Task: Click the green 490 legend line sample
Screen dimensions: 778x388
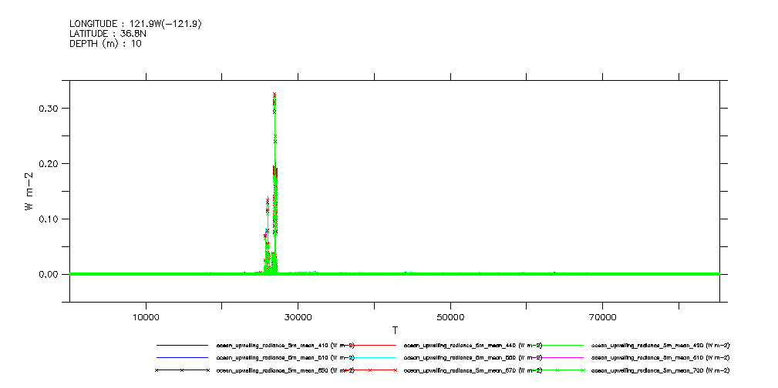Action: (x=557, y=346)
